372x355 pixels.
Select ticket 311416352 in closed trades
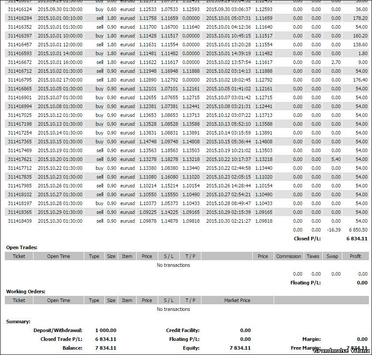tap(20, 27)
